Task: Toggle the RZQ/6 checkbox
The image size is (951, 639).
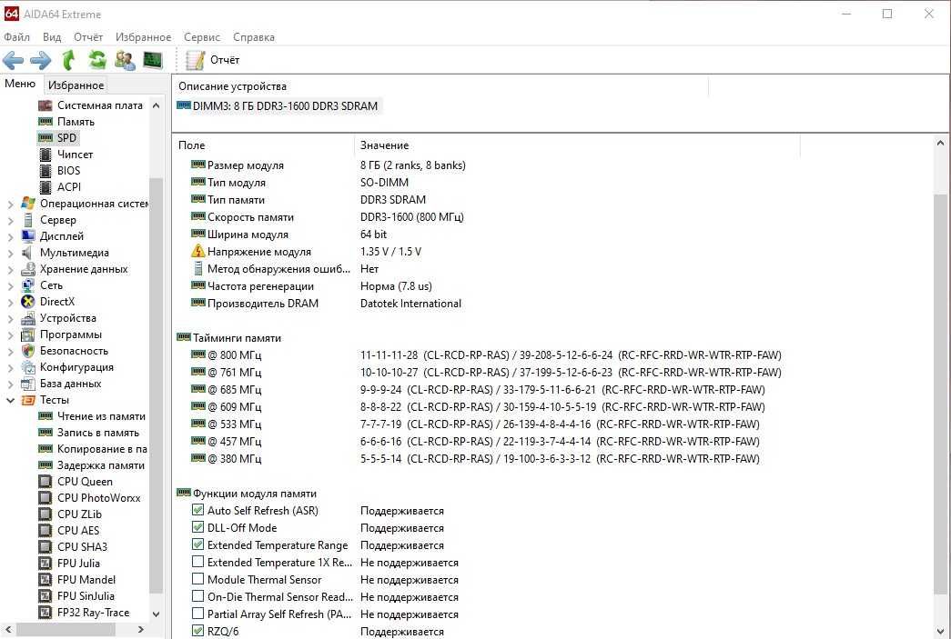Action: [x=197, y=631]
